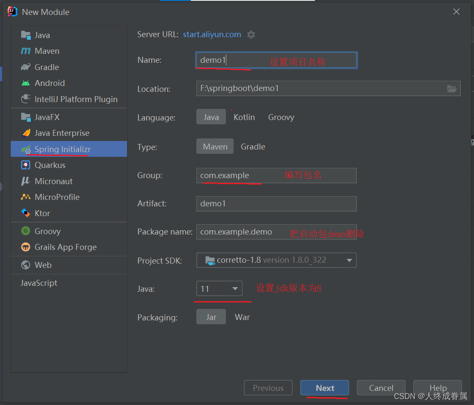Select Kotlin language option

click(x=244, y=117)
